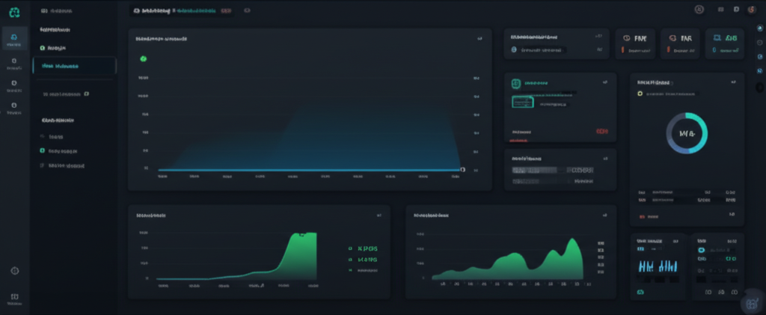This screenshot has width=766, height=315.
Task: Select the highlighted first item in the left icon rail
Action: 14,39
